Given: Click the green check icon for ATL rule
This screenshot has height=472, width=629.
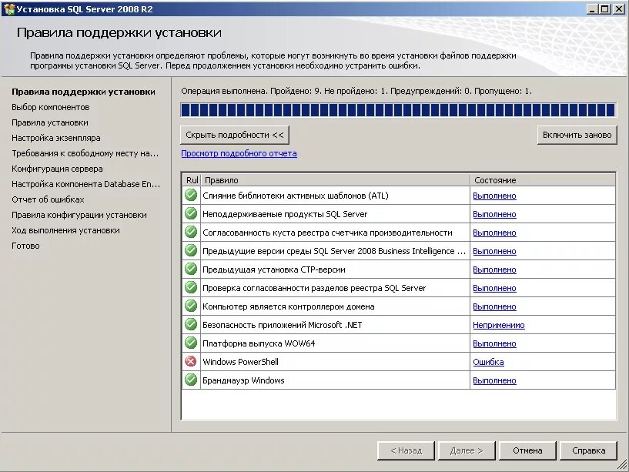Looking at the screenshot, I should point(191,195).
